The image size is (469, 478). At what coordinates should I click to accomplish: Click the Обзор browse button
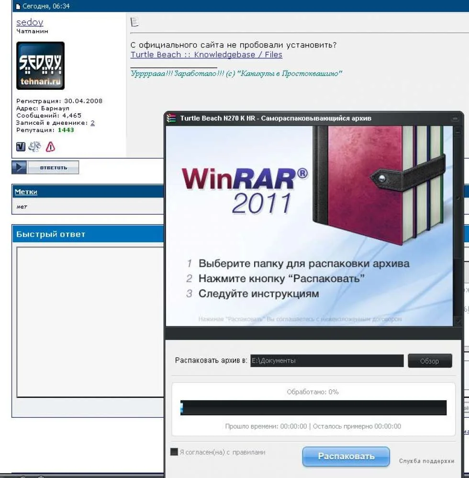430,361
